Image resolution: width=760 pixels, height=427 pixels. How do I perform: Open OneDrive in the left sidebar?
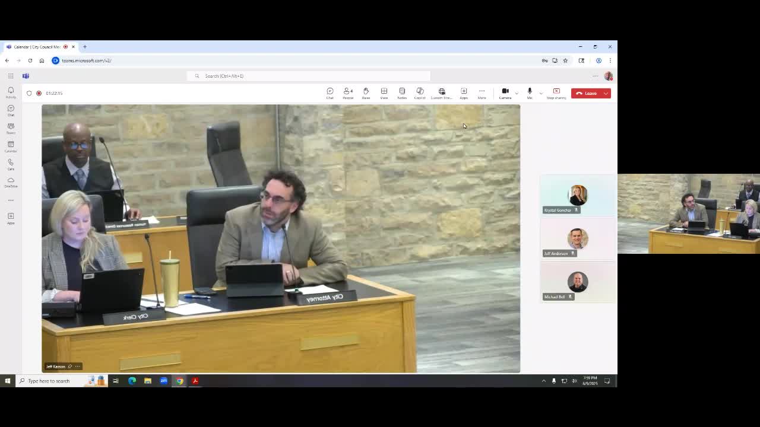pyautogui.click(x=11, y=182)
